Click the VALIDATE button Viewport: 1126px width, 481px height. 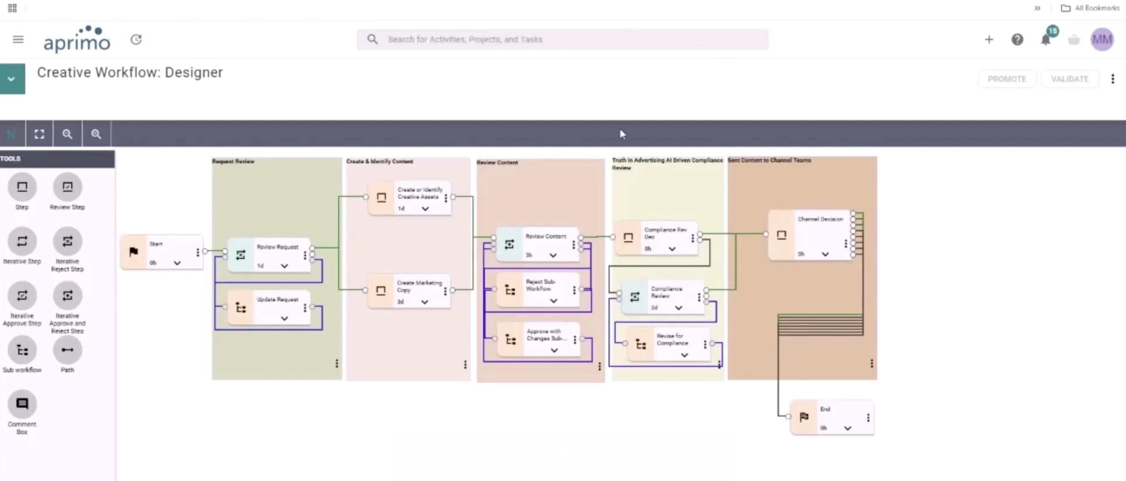pos(1070,79)
